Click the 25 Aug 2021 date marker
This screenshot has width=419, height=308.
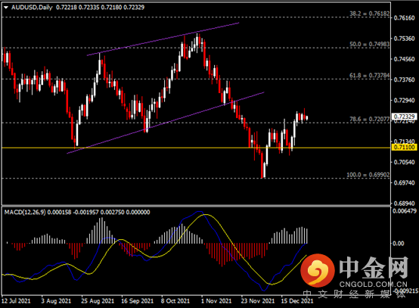pyautogui.click(x=98, y=301)
